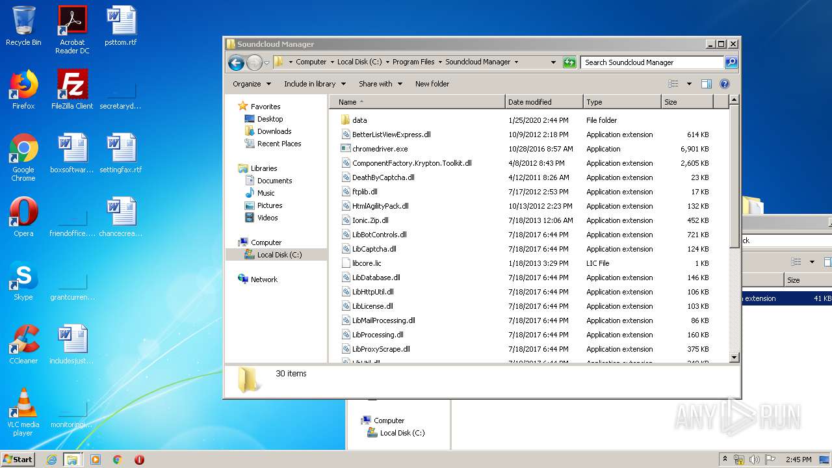Open the Opera desktop icon
Viewport: 832px width, 468px height.
coord(23,217)
